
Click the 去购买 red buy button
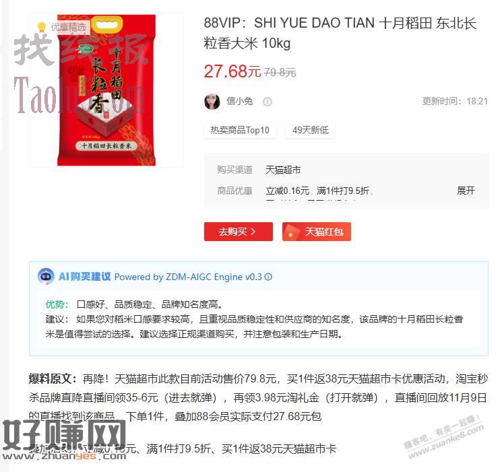coord(238,232)
